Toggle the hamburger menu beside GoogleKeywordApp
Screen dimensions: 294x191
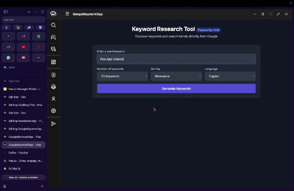click(67, 14)
